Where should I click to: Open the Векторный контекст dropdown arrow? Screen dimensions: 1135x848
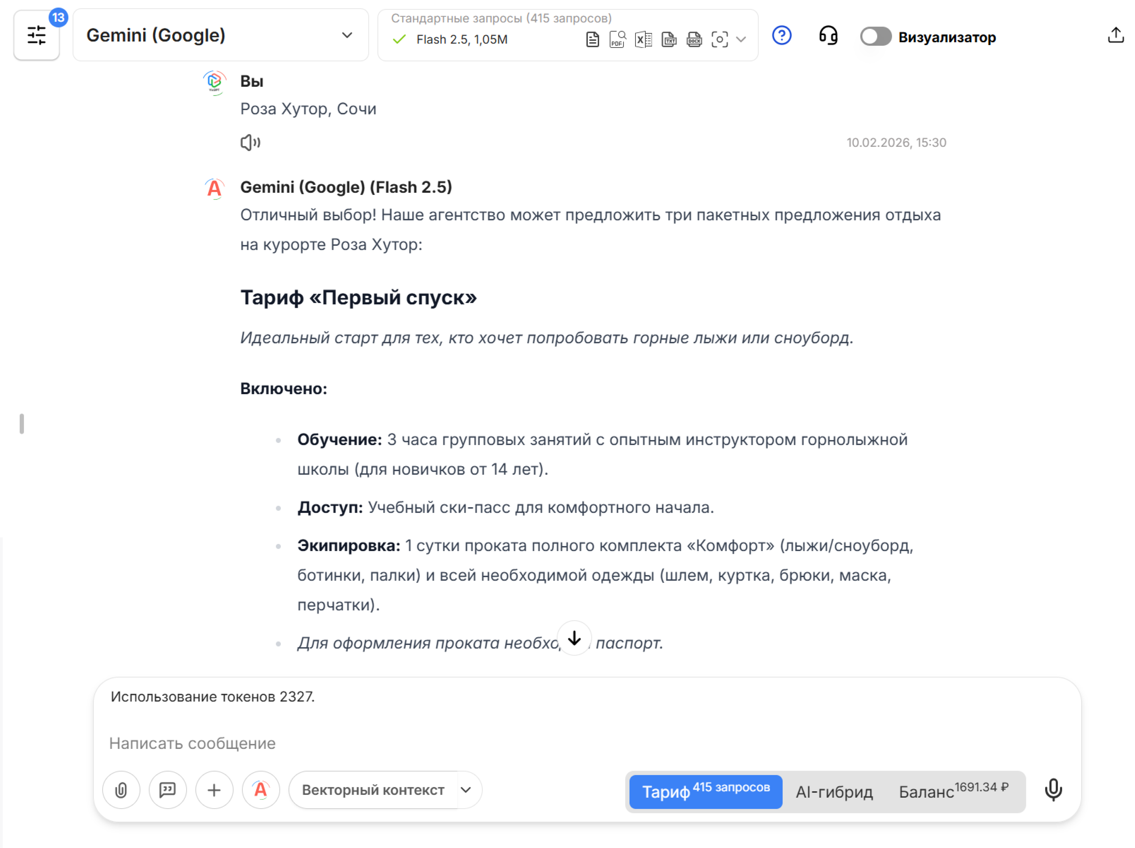(466, 790)
